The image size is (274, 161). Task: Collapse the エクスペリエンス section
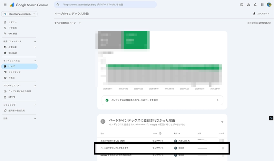click(35, 86)
